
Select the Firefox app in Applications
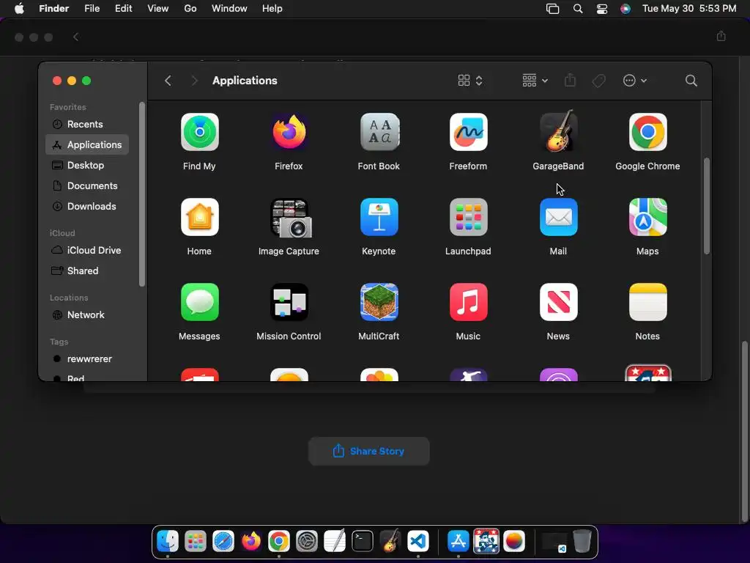(x=289, y=132)
